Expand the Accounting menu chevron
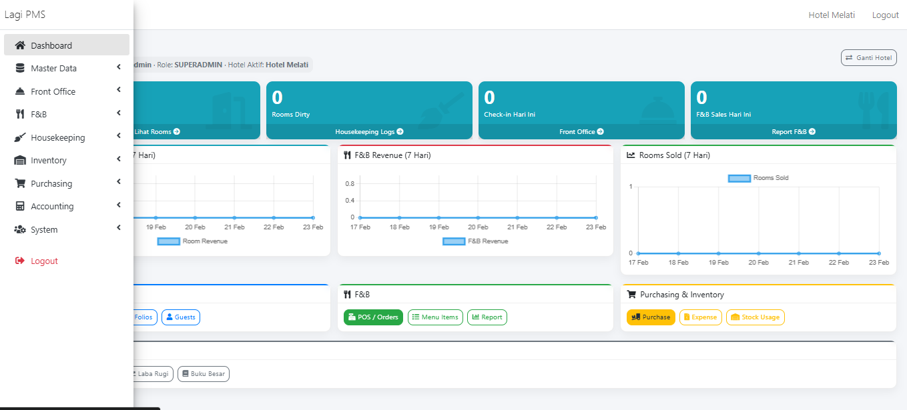Viewport: 907px width, 410px height. point(118,205)
